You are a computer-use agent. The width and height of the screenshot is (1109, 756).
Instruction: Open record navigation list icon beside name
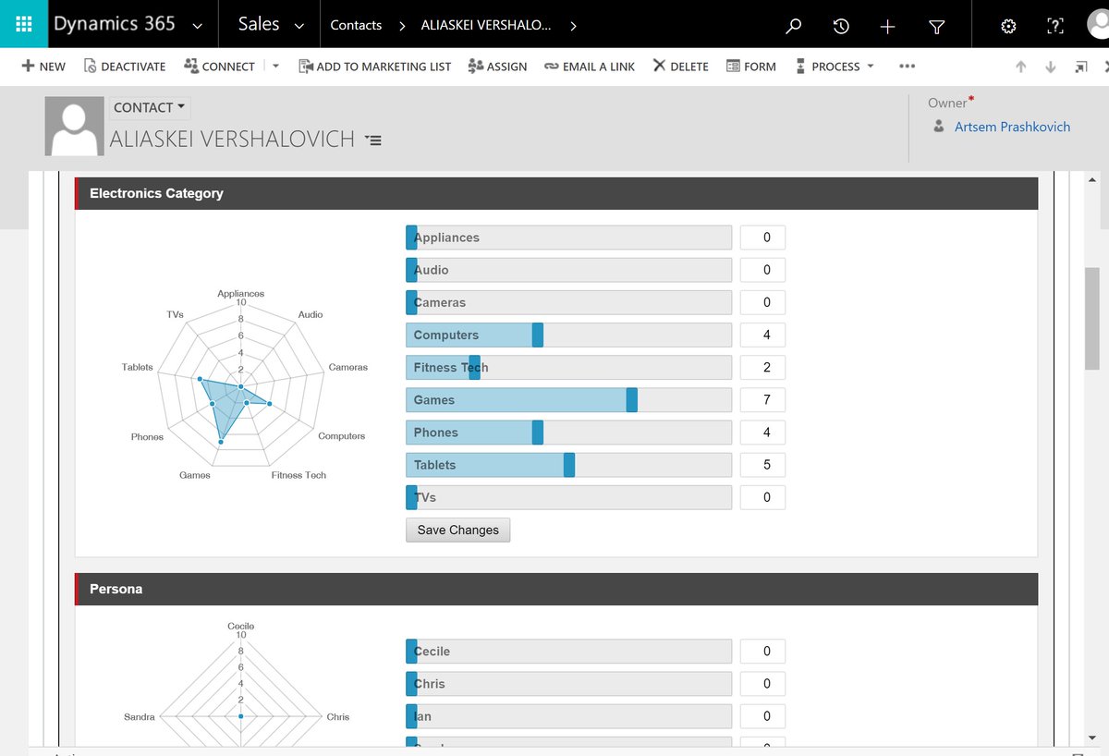pyautogui.click(x=372, y=140)
